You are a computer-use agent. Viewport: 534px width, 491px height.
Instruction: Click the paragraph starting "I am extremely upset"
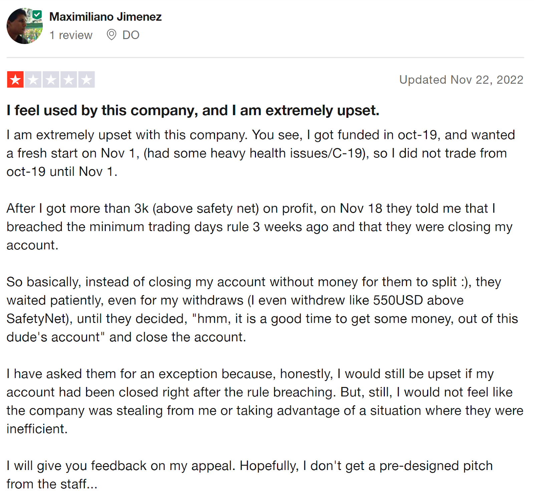pos(260,153)
